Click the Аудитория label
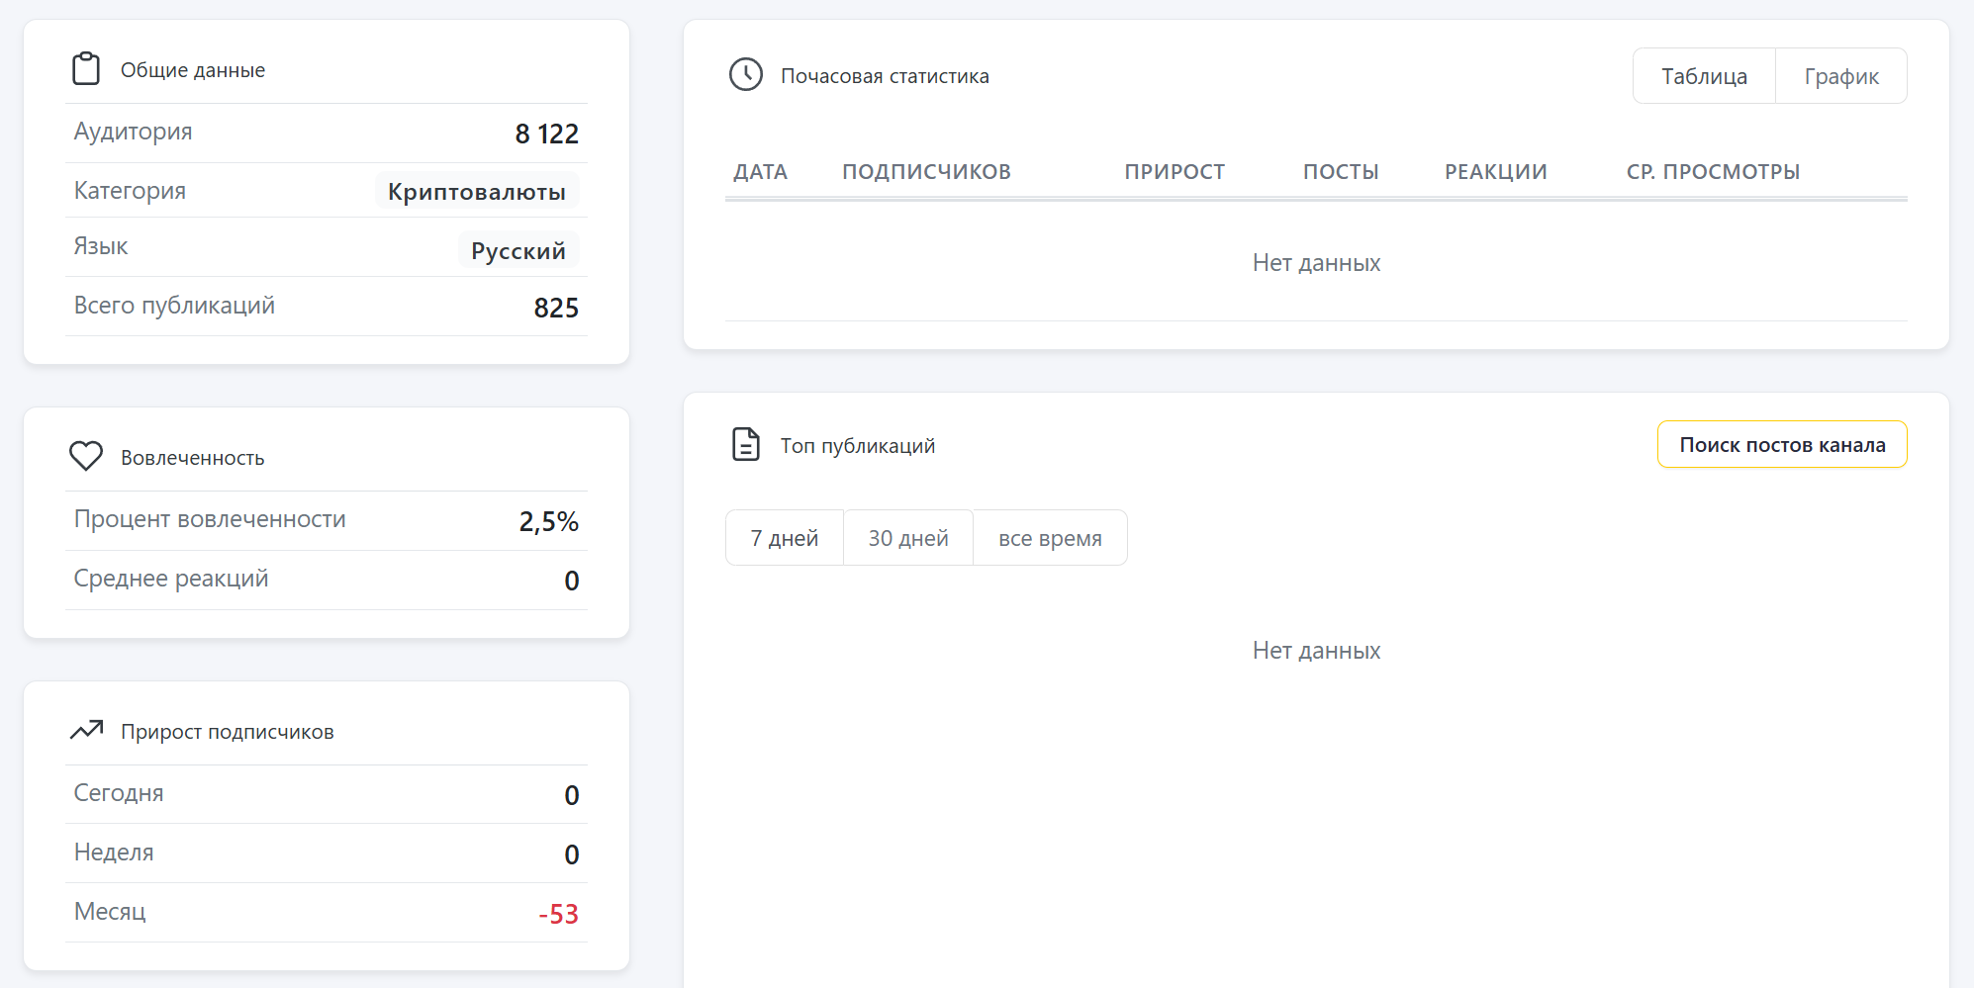The width and height of the screenshot is (1974, 988). (134, 132)
